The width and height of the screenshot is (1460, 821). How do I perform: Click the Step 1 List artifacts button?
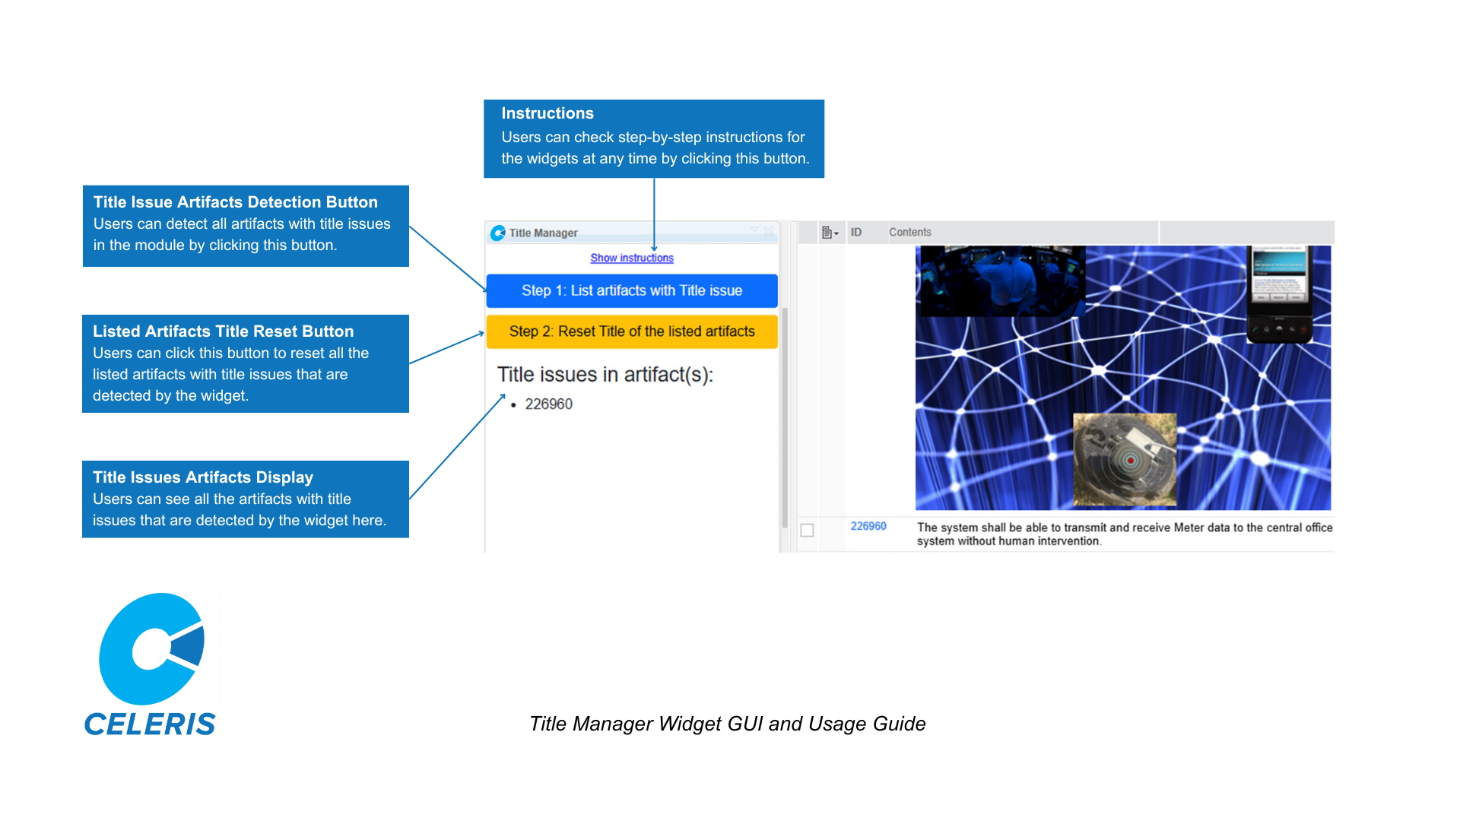coord(632,290)
